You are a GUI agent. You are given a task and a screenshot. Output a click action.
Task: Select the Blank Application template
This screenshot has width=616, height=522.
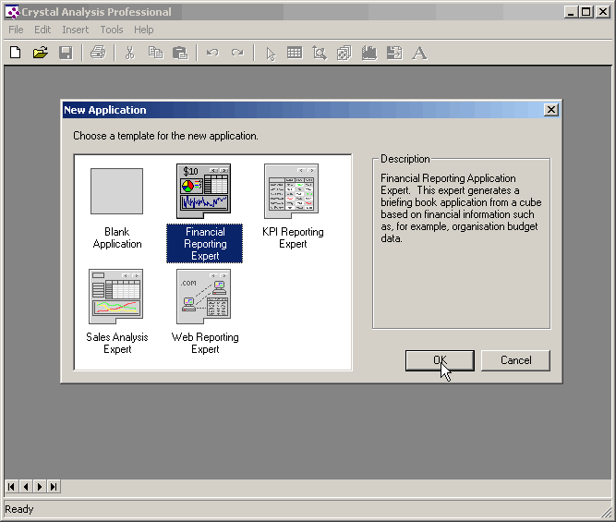coord(116,191)
